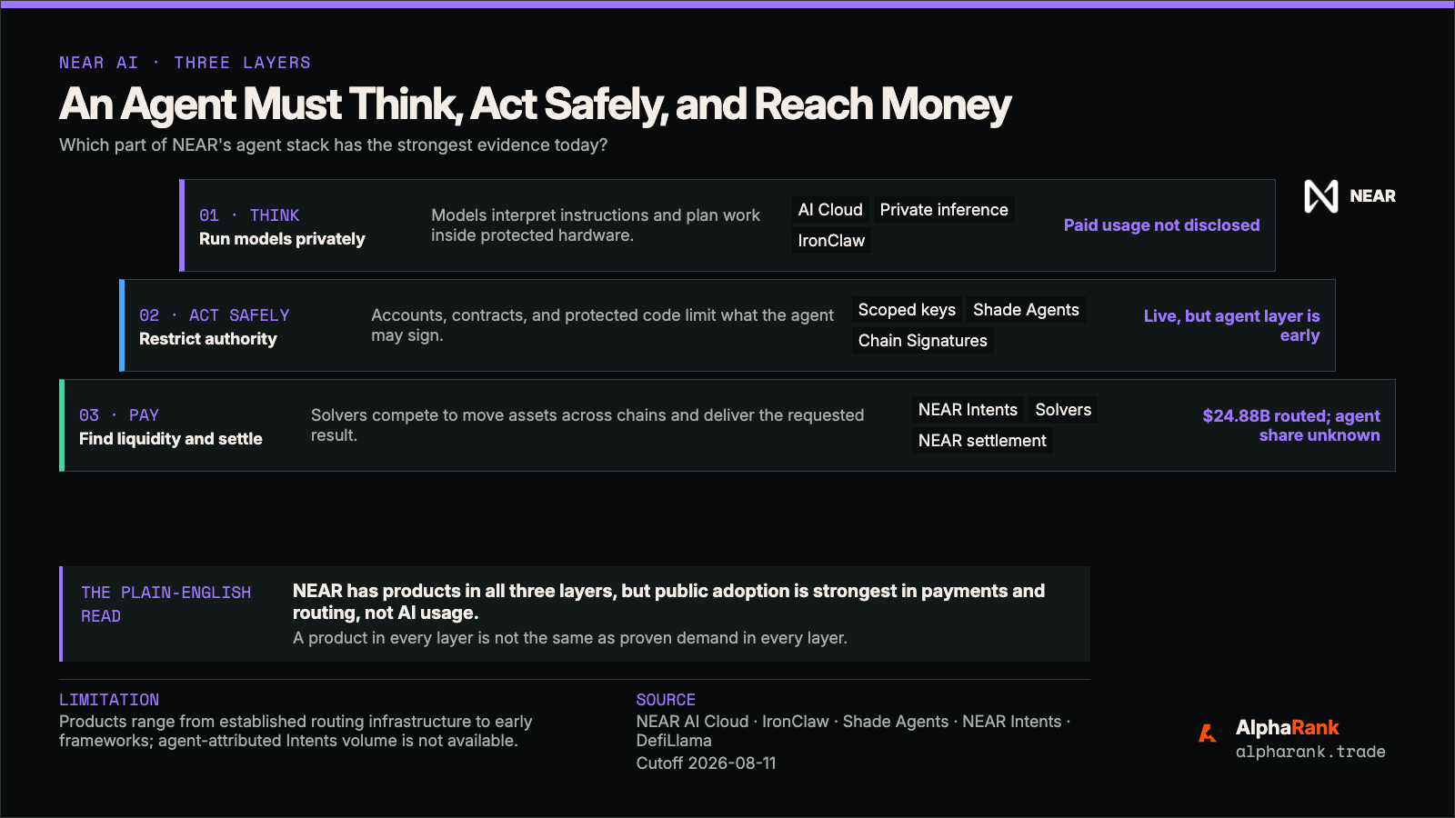Click the main title 'An Agent Must Think'
Screen dimensions: 1455x818
[535, 105]
